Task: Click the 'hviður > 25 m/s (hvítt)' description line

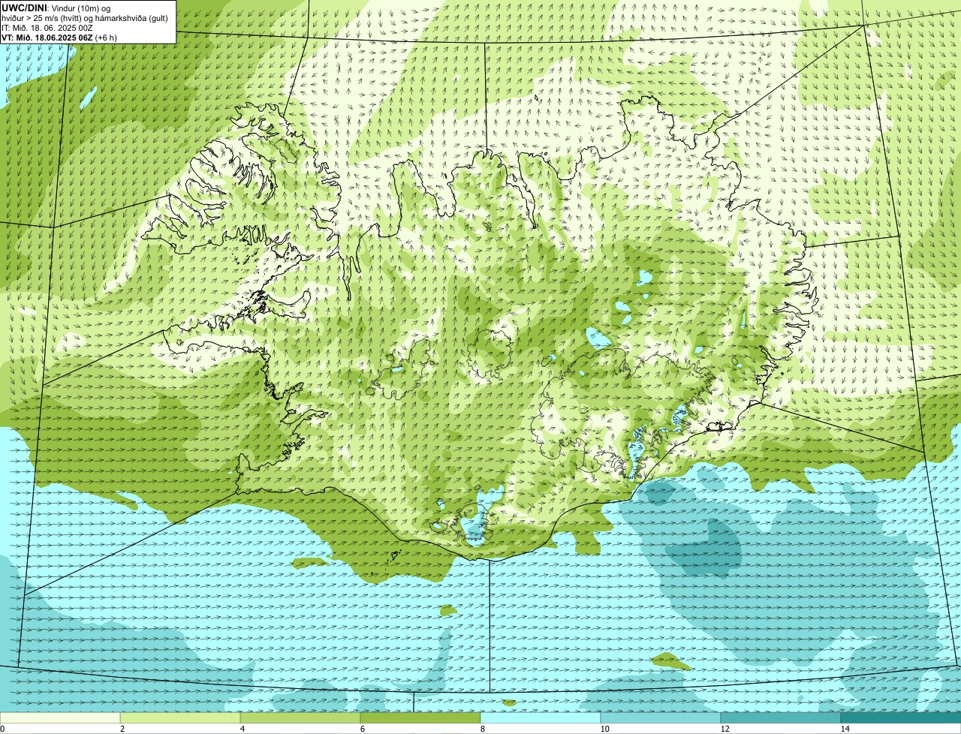Action: tap(85, 18)
